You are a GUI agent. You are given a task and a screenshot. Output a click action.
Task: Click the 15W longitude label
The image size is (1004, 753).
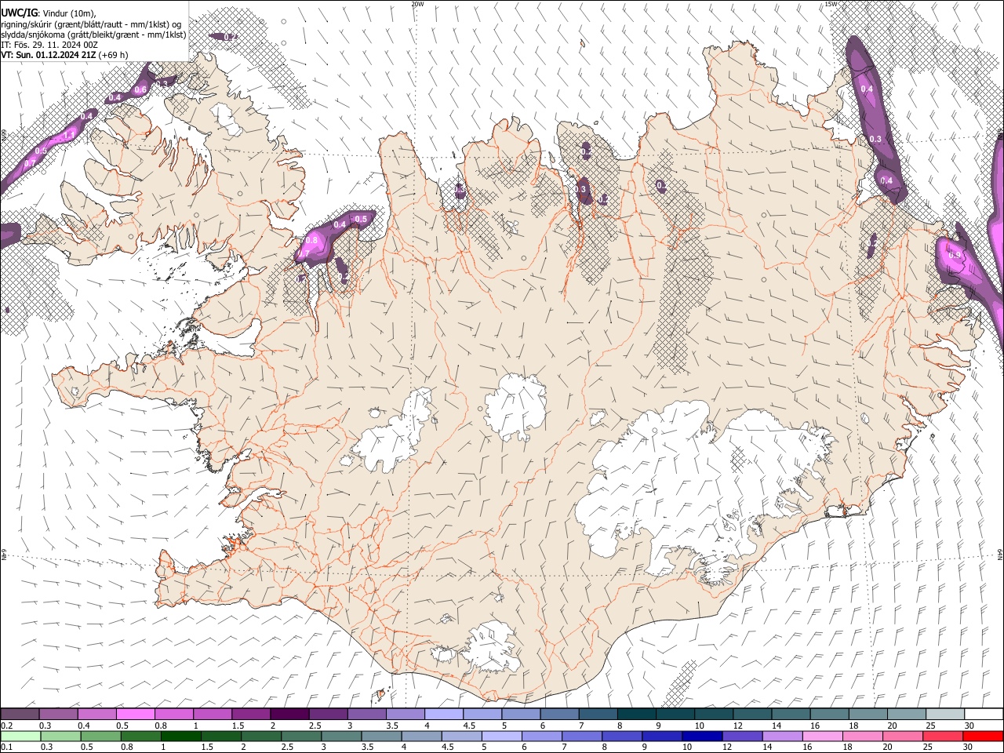point(831,4)
